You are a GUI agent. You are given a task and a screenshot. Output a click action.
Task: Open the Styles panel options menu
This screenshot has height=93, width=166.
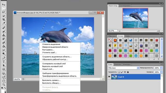click(162, 36)
